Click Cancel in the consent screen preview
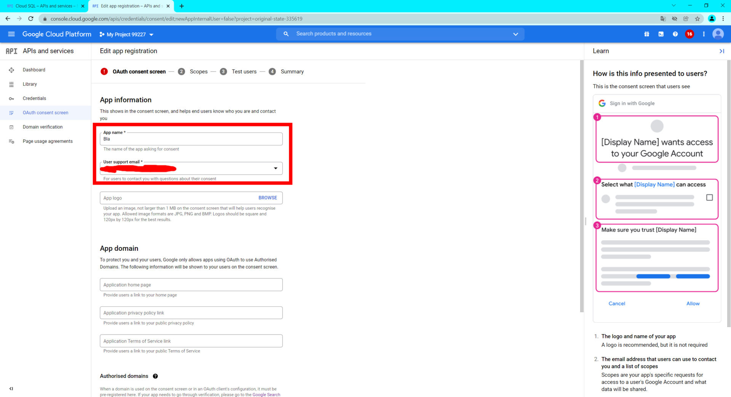The image size is (731, 397). [617, 303]
